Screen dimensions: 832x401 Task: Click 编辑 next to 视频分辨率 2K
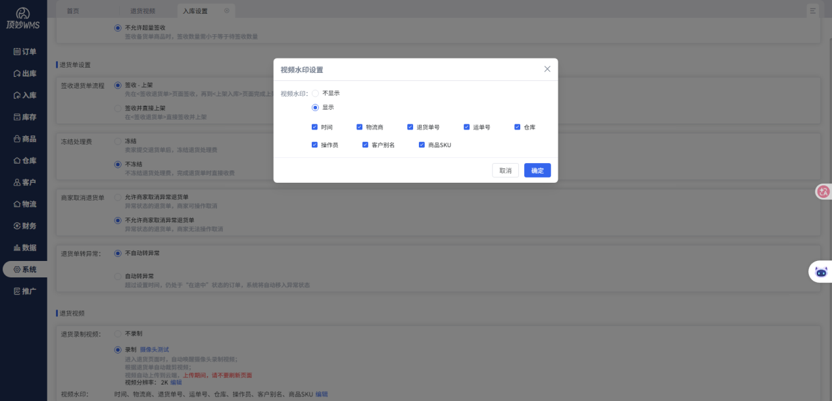click(176, 382)
